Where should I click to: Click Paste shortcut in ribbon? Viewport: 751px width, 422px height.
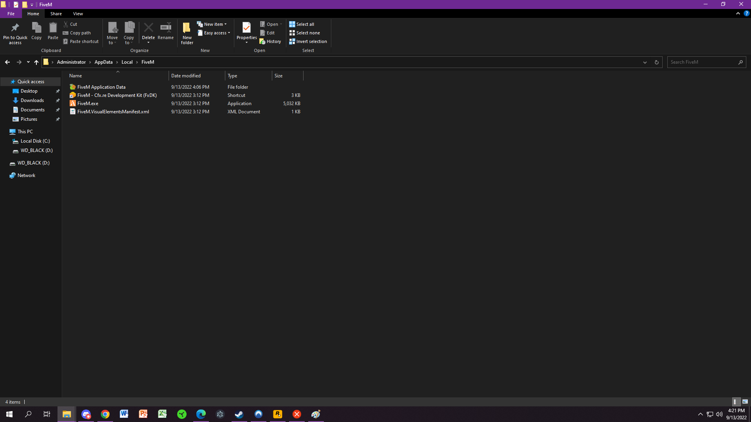(x=81, y=41)
